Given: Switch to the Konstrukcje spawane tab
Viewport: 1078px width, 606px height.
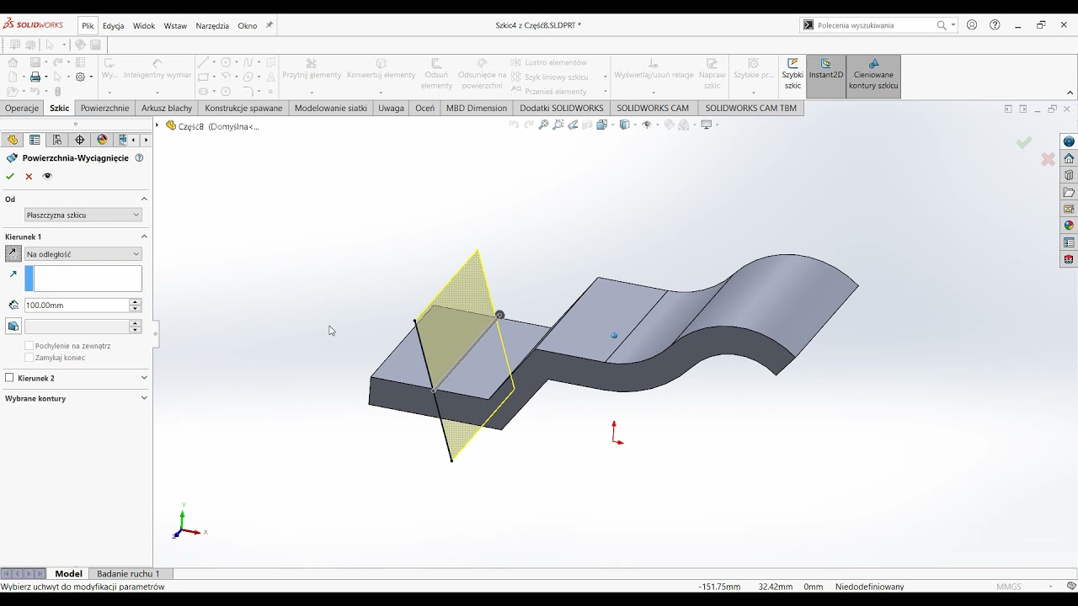Looking at the screenshot, I should click(243, 108).
